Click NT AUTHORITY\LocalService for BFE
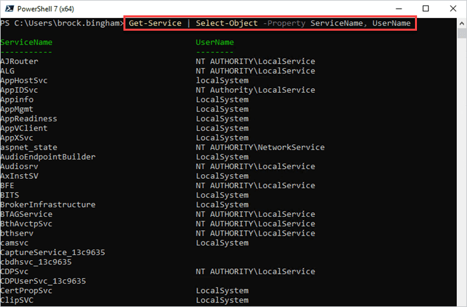467x307 pixels. (256, 186)
